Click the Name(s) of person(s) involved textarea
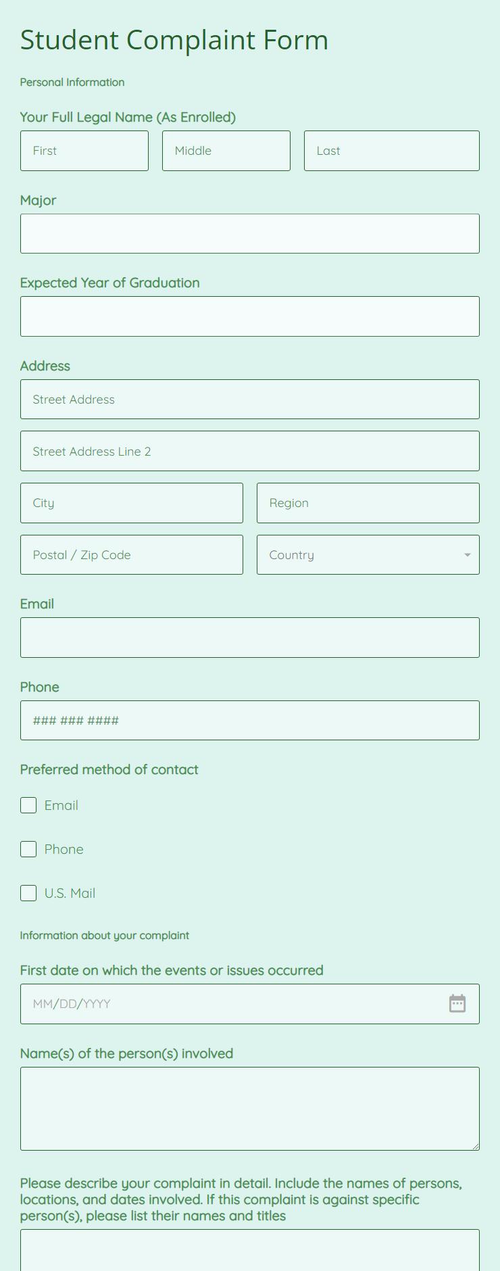 point(250,1109)
